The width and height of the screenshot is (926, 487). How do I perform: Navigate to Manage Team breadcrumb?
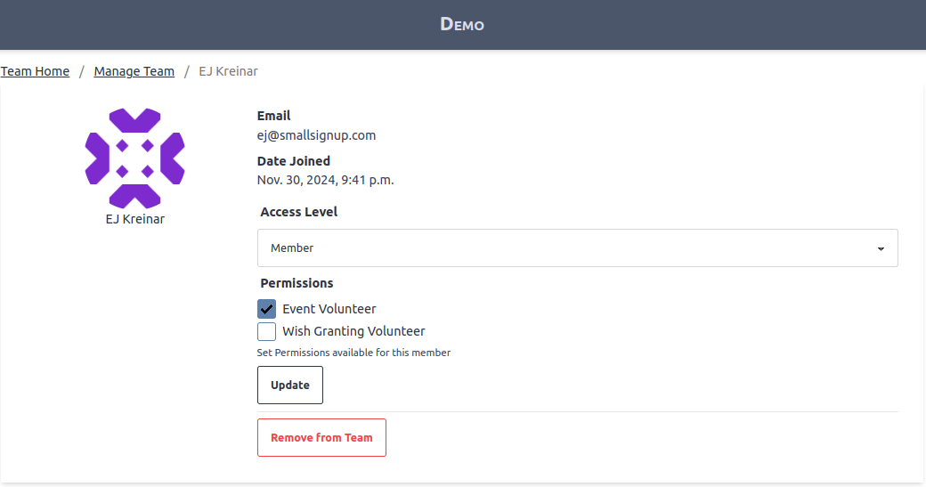134,71
